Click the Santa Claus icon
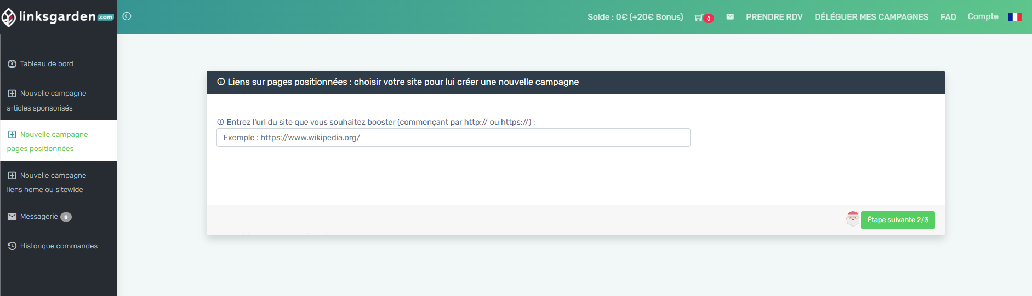The image size is (1032, 296). coord(852,219)
